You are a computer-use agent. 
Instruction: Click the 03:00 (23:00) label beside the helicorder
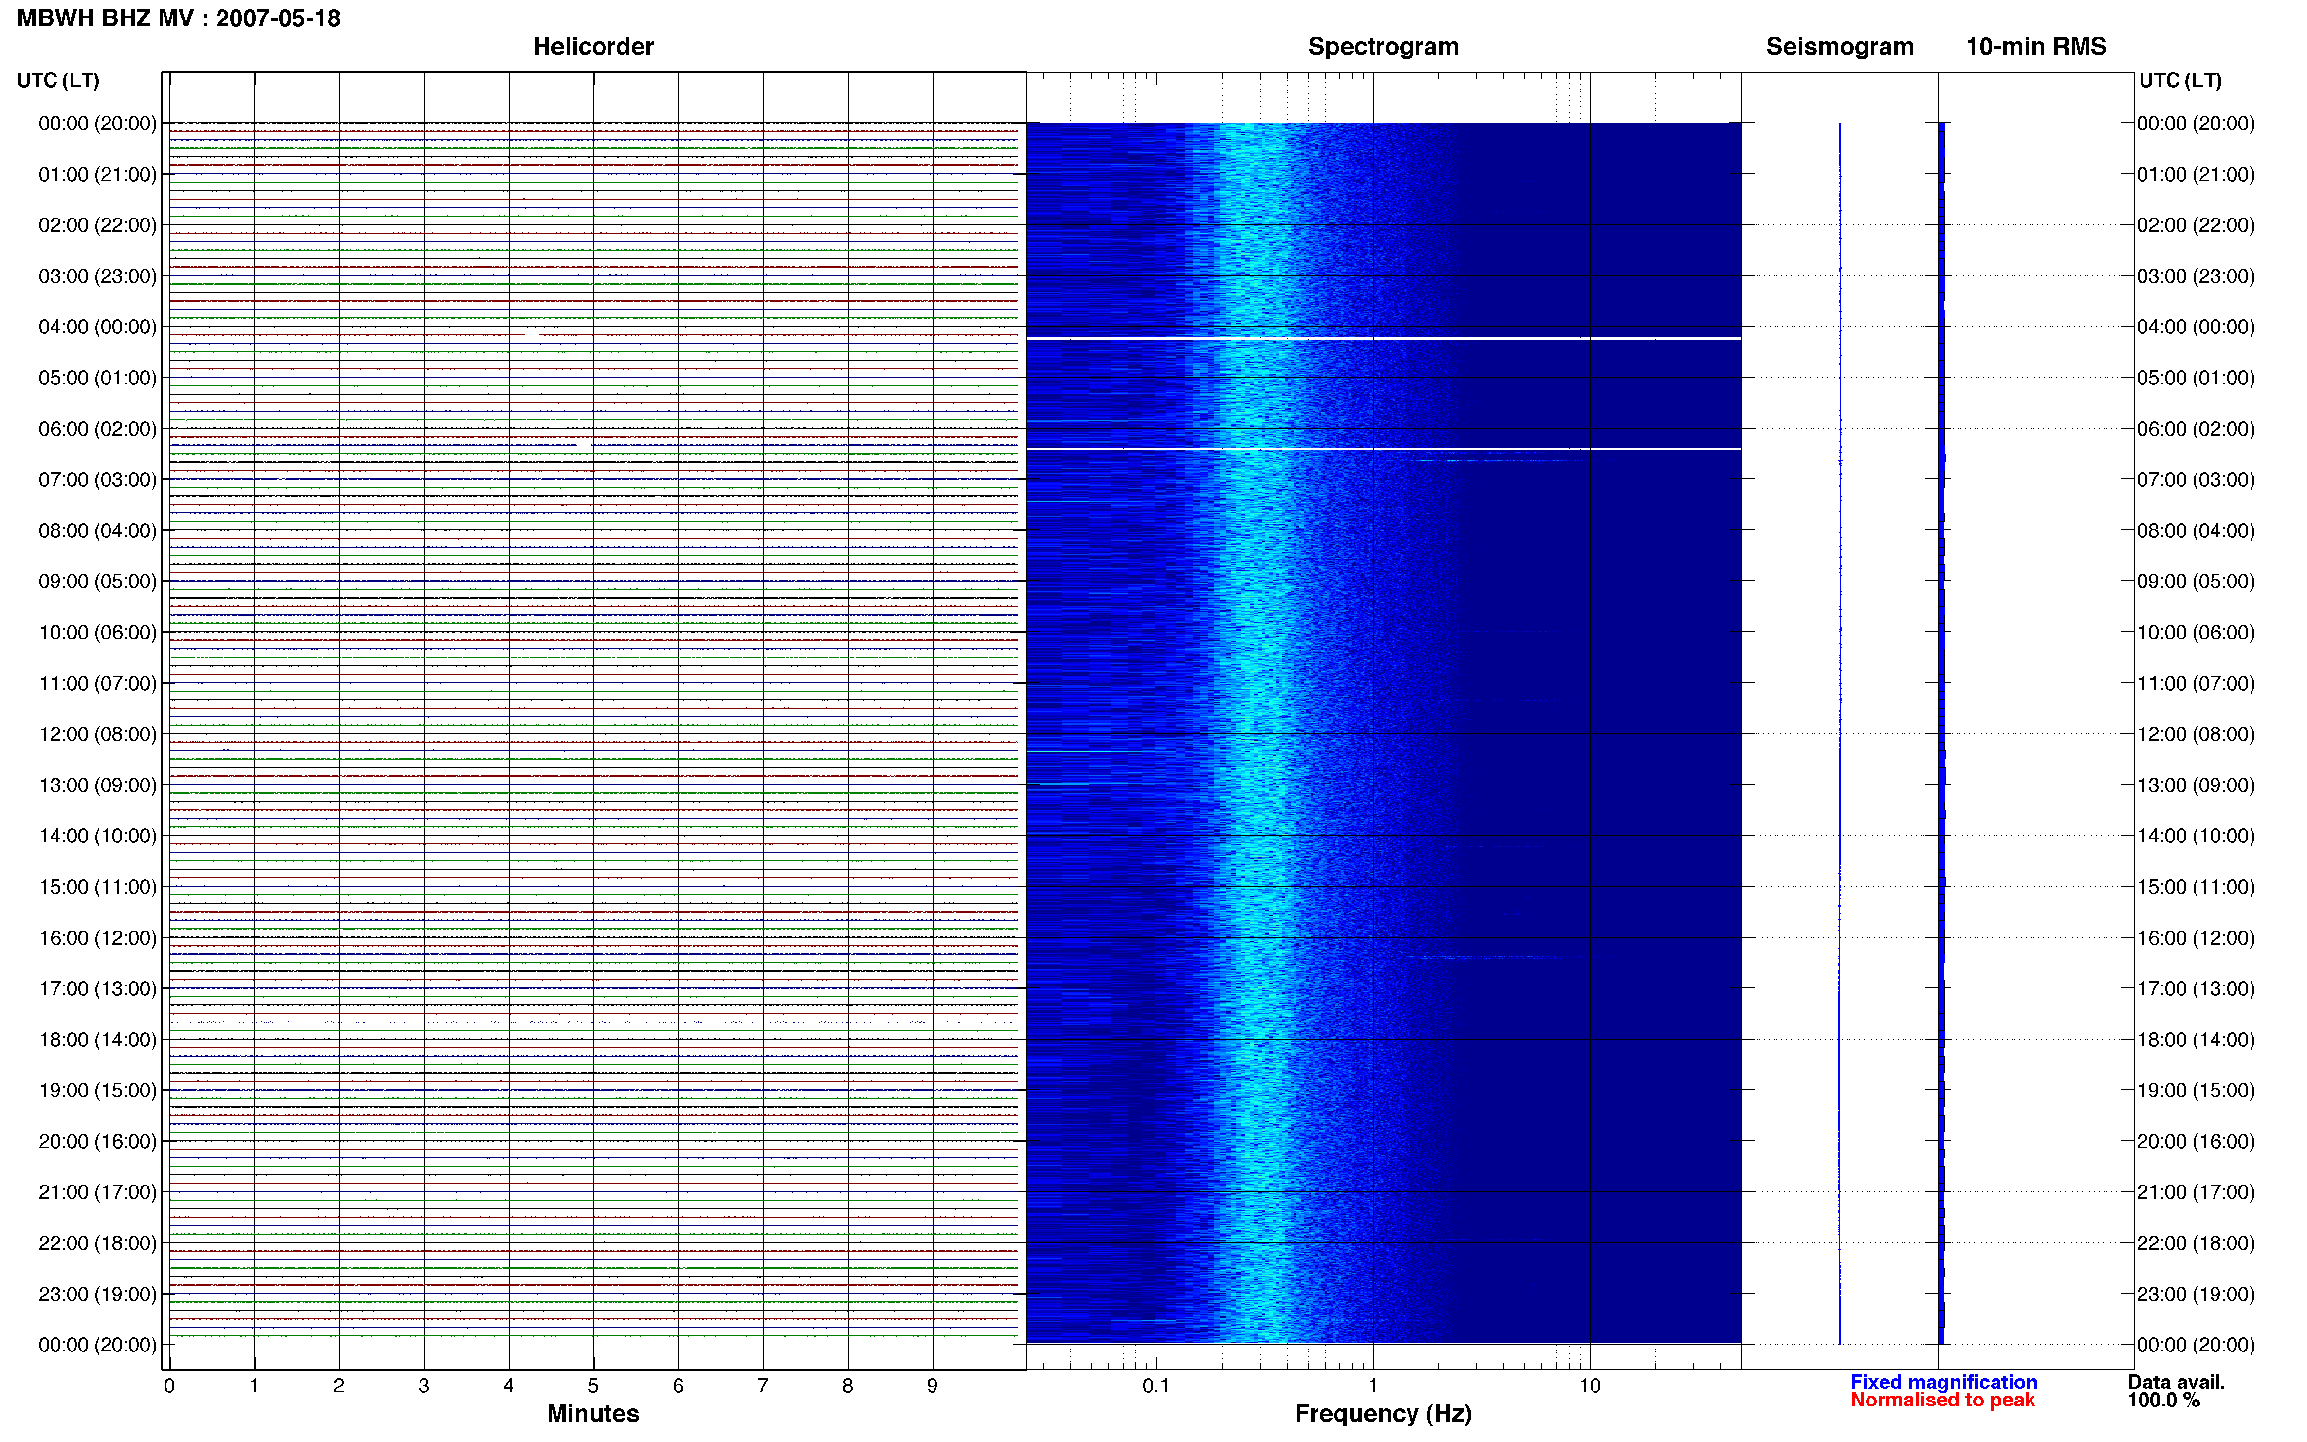click(x=97, y=275)
